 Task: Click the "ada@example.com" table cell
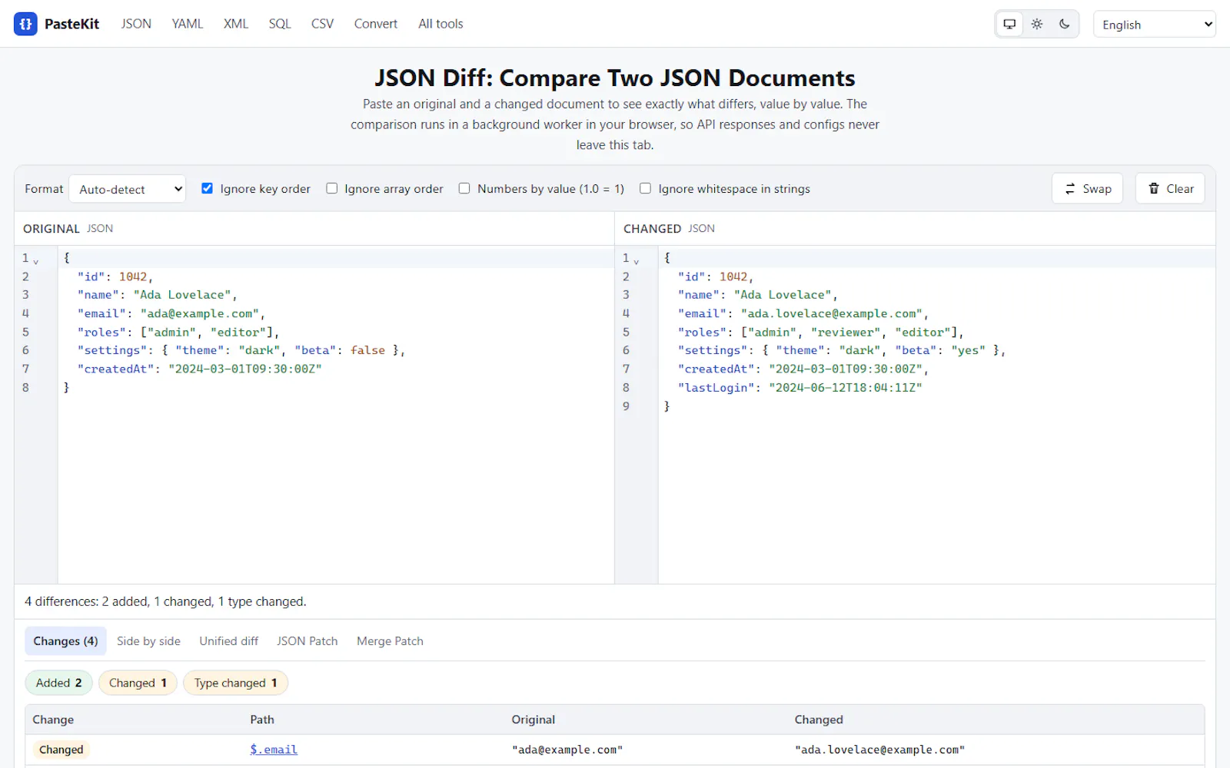click(x=567, y=750)
